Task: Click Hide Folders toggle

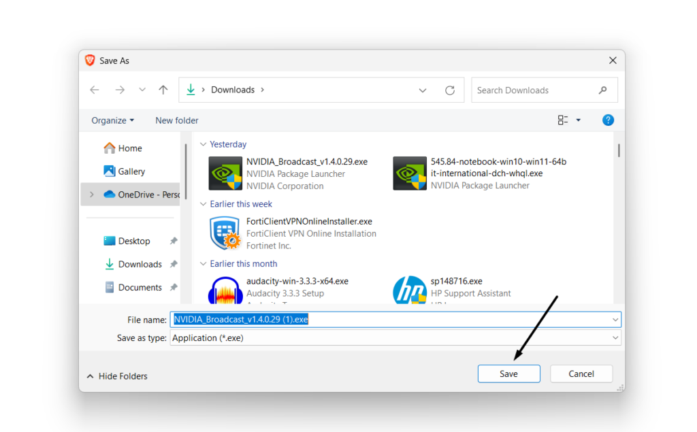Action: pyautogui.click(x=117, y=376)
